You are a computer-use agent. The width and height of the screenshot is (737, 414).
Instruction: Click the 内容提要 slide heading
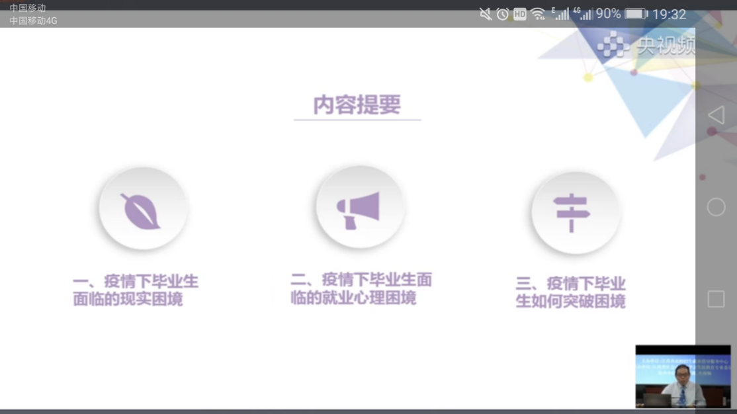coord(357,105)
